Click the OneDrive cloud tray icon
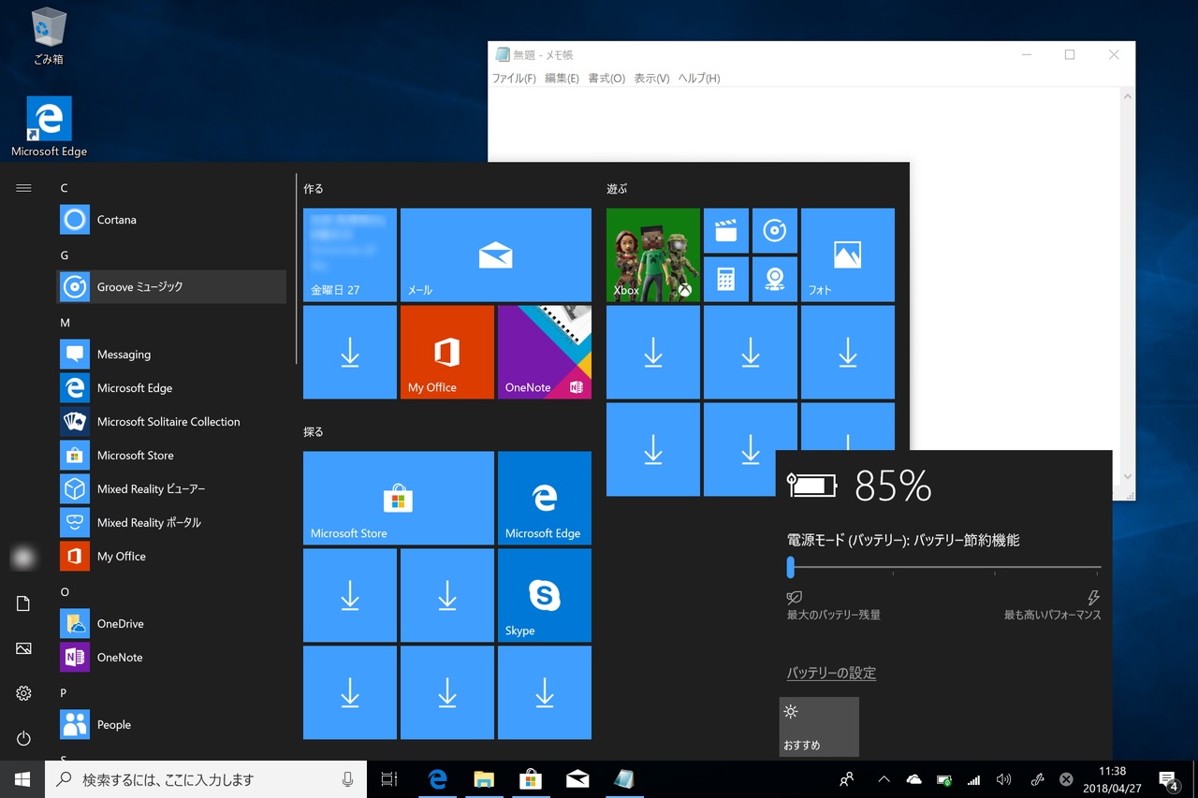 point(914,779)
